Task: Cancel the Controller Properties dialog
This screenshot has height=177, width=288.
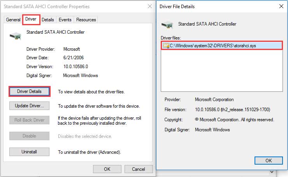Action: [x=139, y=169]
